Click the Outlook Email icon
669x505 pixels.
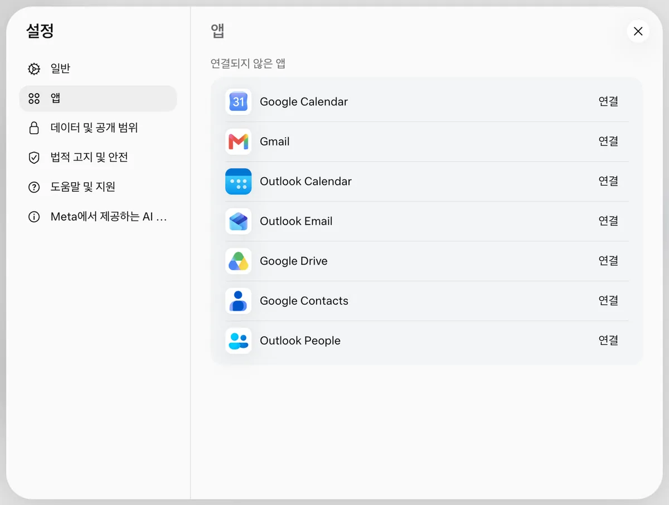pos(239,221)
